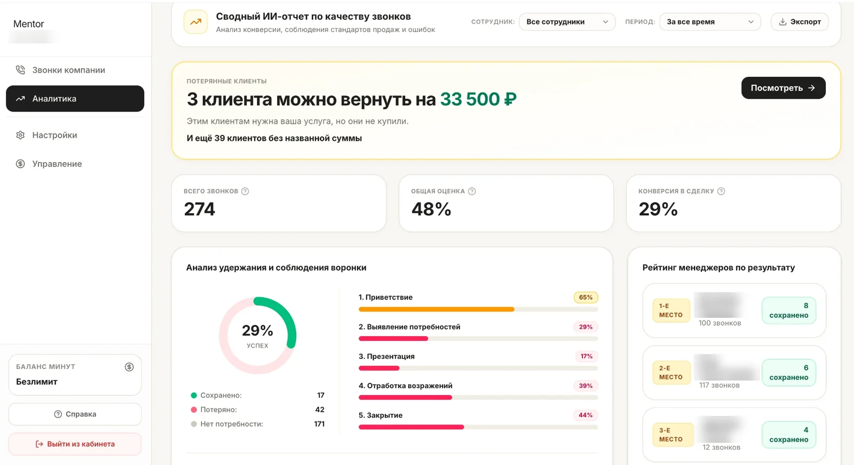Click the download icon on Экспорт button
Viewport: 854px width, 465px height.
(x=782, y=22)
